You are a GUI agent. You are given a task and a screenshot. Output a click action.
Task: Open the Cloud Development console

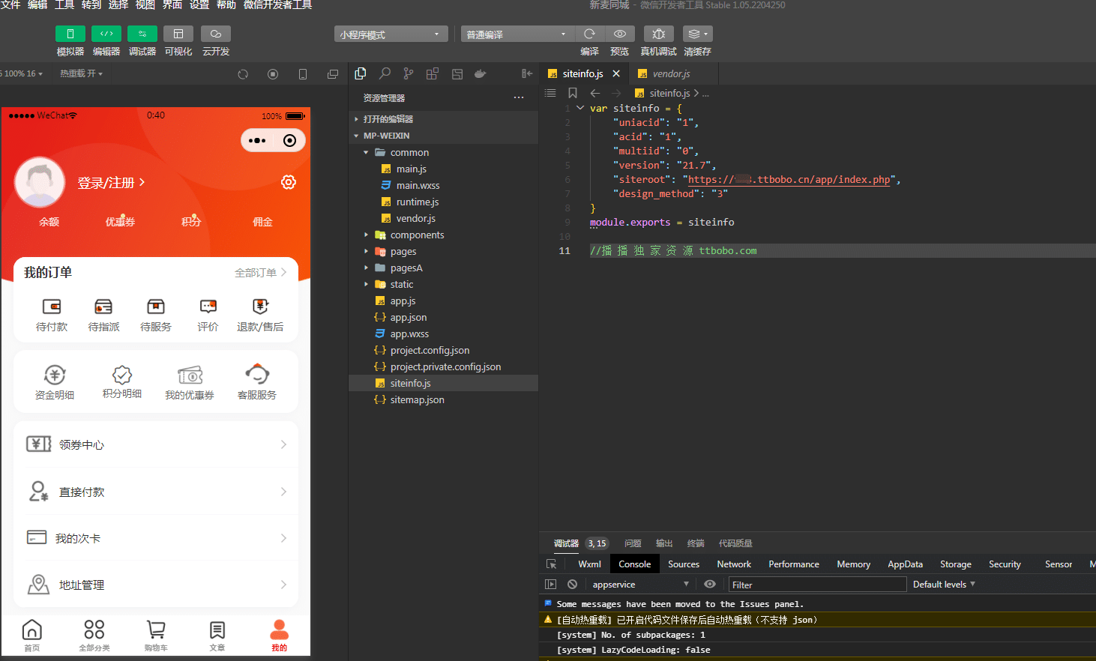[215, 34]
